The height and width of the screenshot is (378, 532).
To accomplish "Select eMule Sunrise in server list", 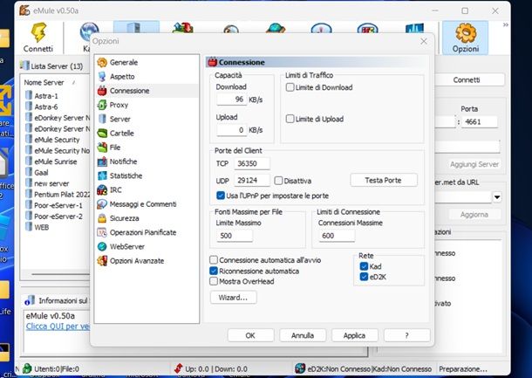I will 56,162.
